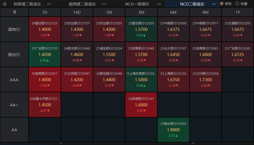The image size is (254, 145).
Task: Select the AAA row label
Action: point(14,80)
